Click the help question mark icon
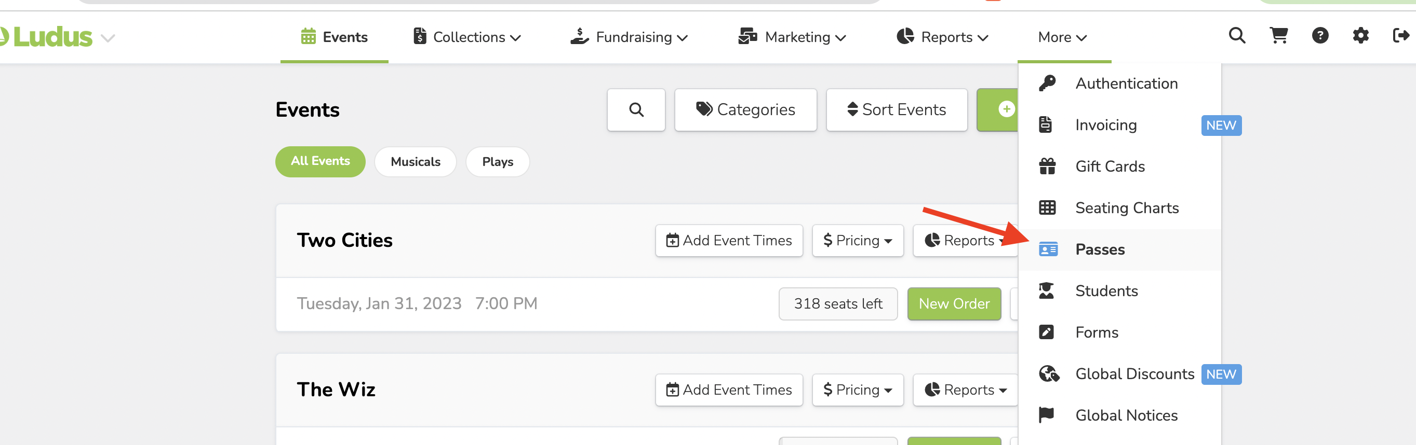The image size is (1416, 445). point(1320,36)
